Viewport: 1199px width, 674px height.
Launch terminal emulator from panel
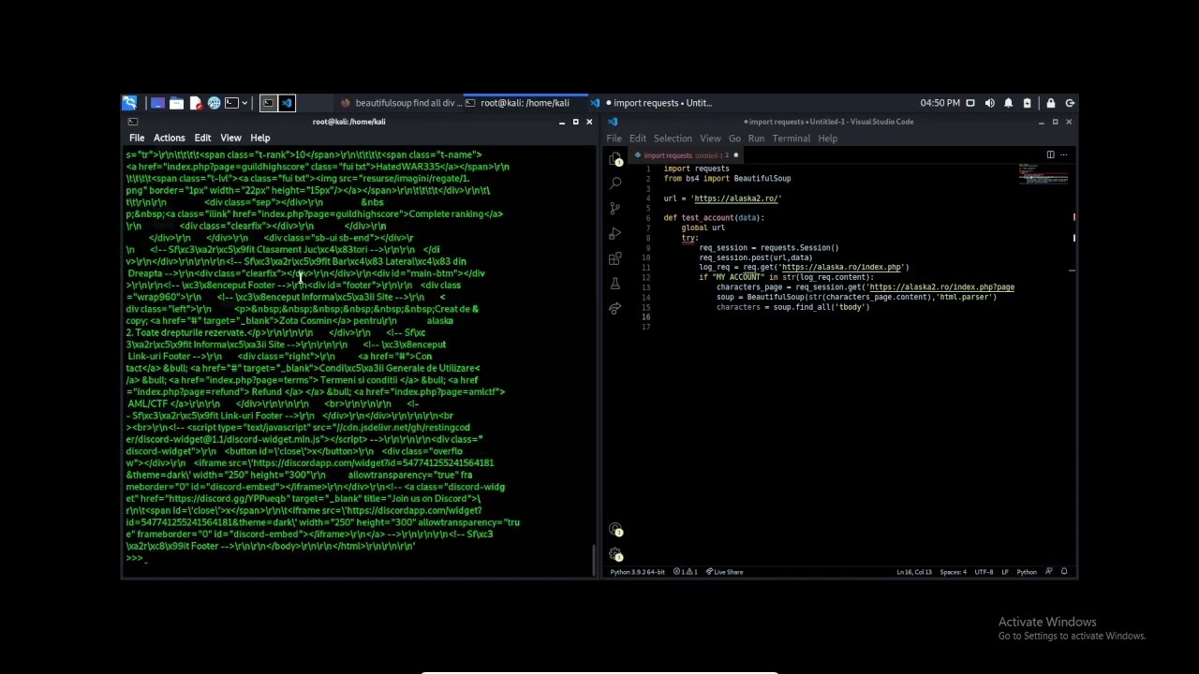point(230,103)
